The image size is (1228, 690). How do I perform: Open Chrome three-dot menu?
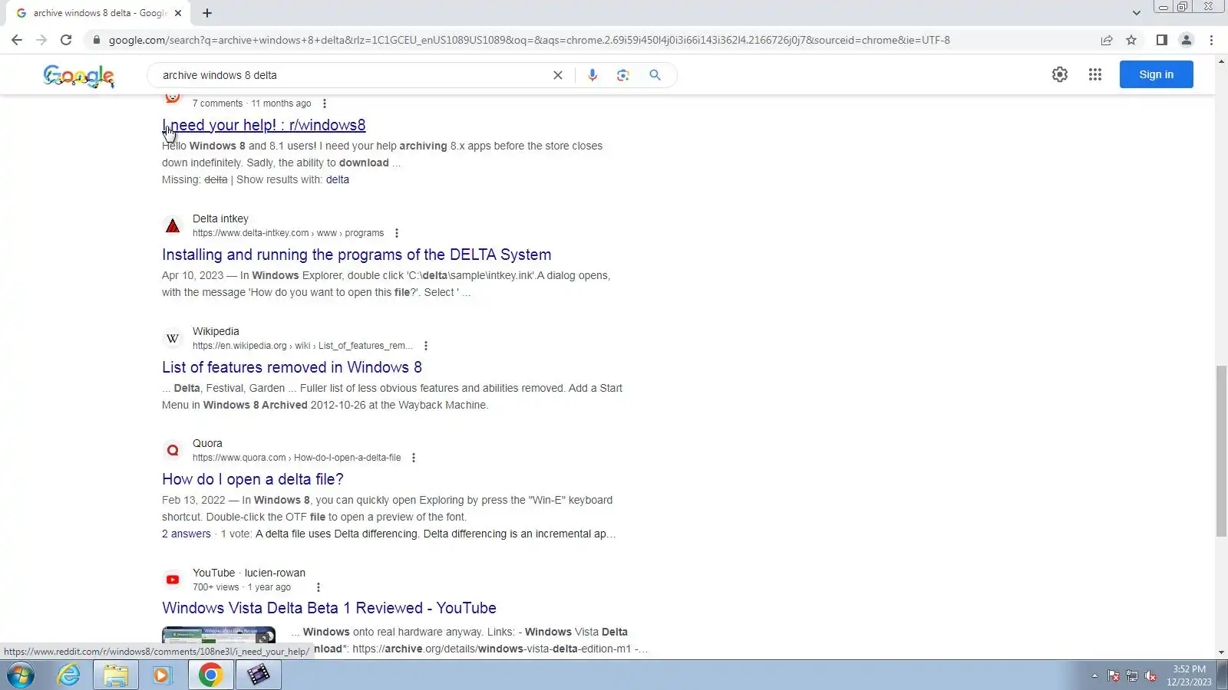pos(1212,40)
